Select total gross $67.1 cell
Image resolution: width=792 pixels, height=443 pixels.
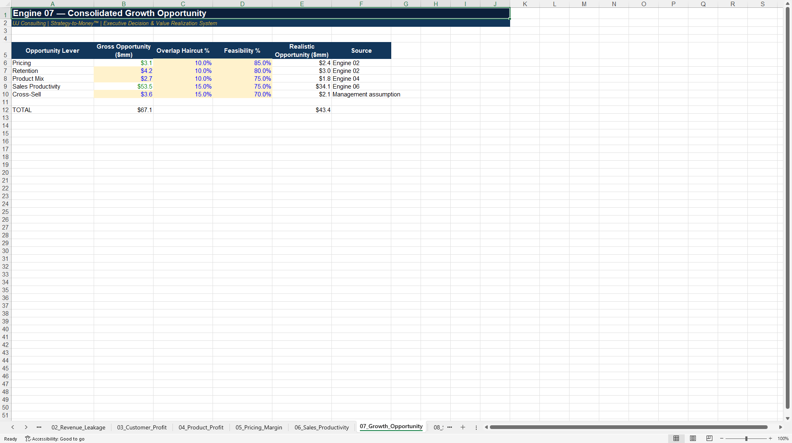point(123,110)
